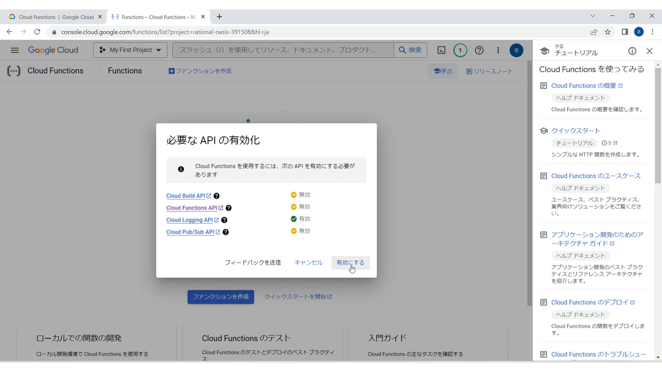Image resolution: width=662 pixels, height=372 pixels.
Task: Open the three-dot settings menu in header
Action: coord(498,50)
